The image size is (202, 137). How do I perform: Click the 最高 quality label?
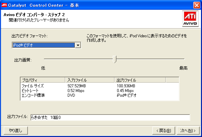pos(184,68)
